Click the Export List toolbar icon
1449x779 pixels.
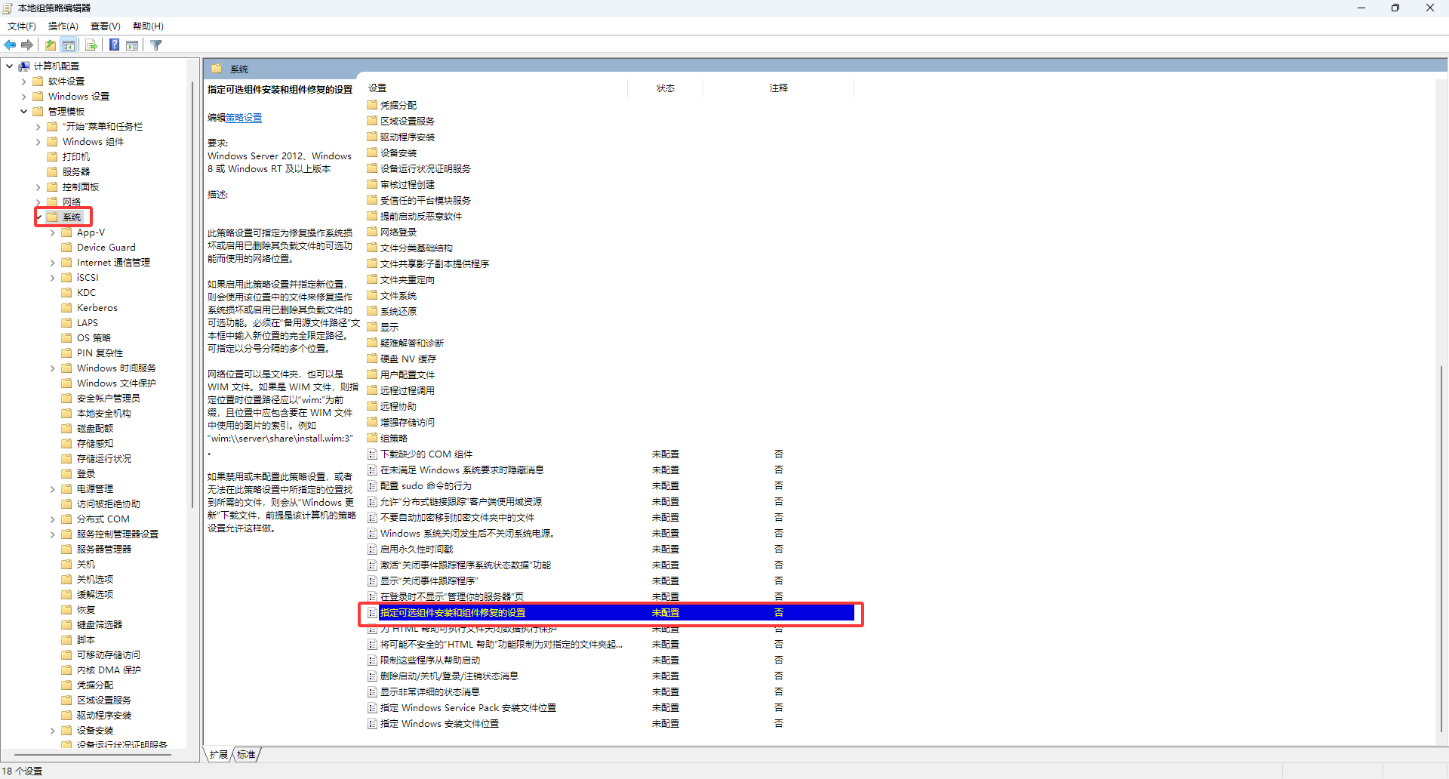(91, 45)
